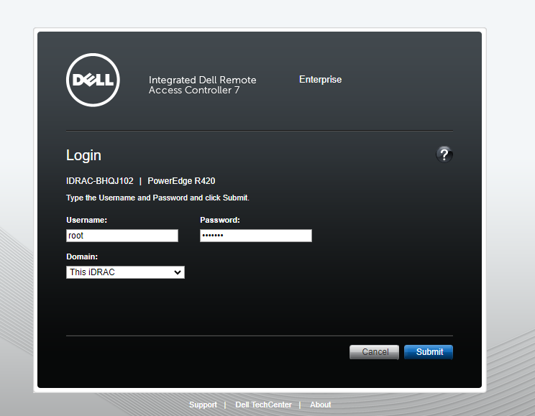Viewport: 535px width, 416px height.
Task: Click the Enterprise license label
Action: click(321, 80)
